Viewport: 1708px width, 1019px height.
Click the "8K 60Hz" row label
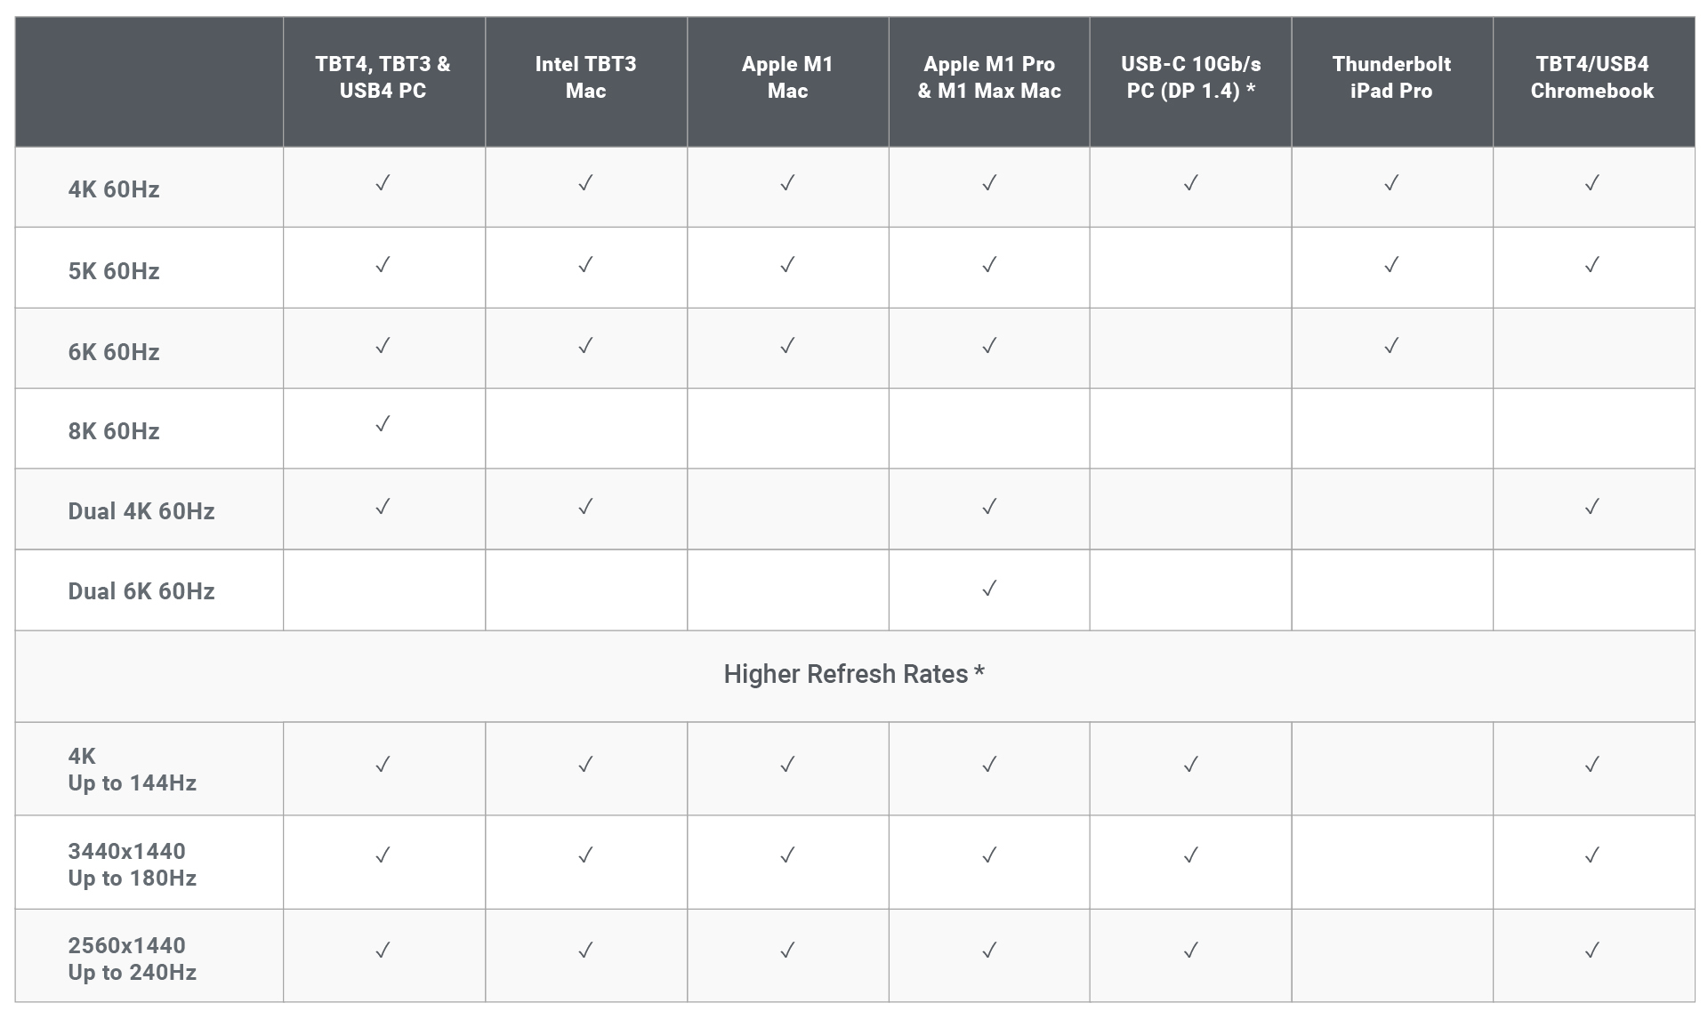coord(114,431)
